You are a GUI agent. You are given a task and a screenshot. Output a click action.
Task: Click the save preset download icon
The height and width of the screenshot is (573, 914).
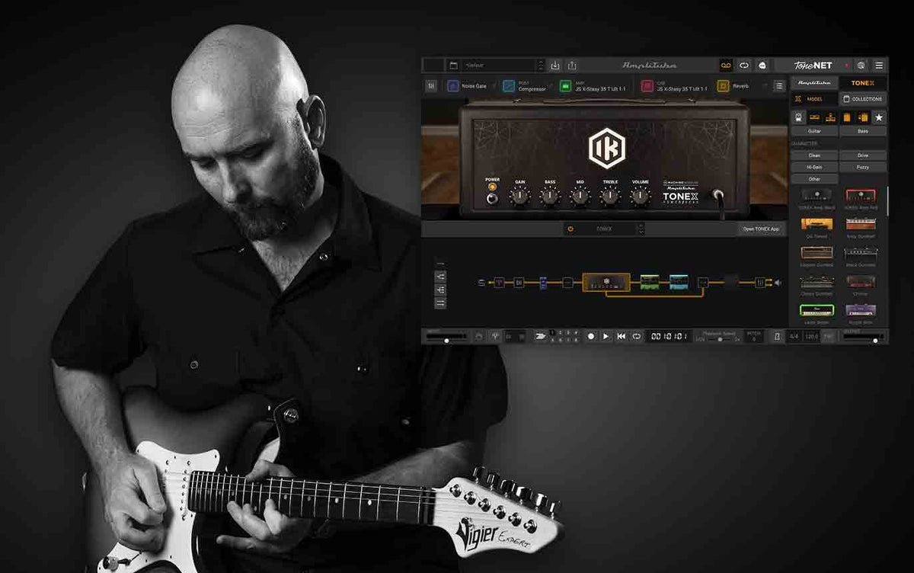click(555, 66)
